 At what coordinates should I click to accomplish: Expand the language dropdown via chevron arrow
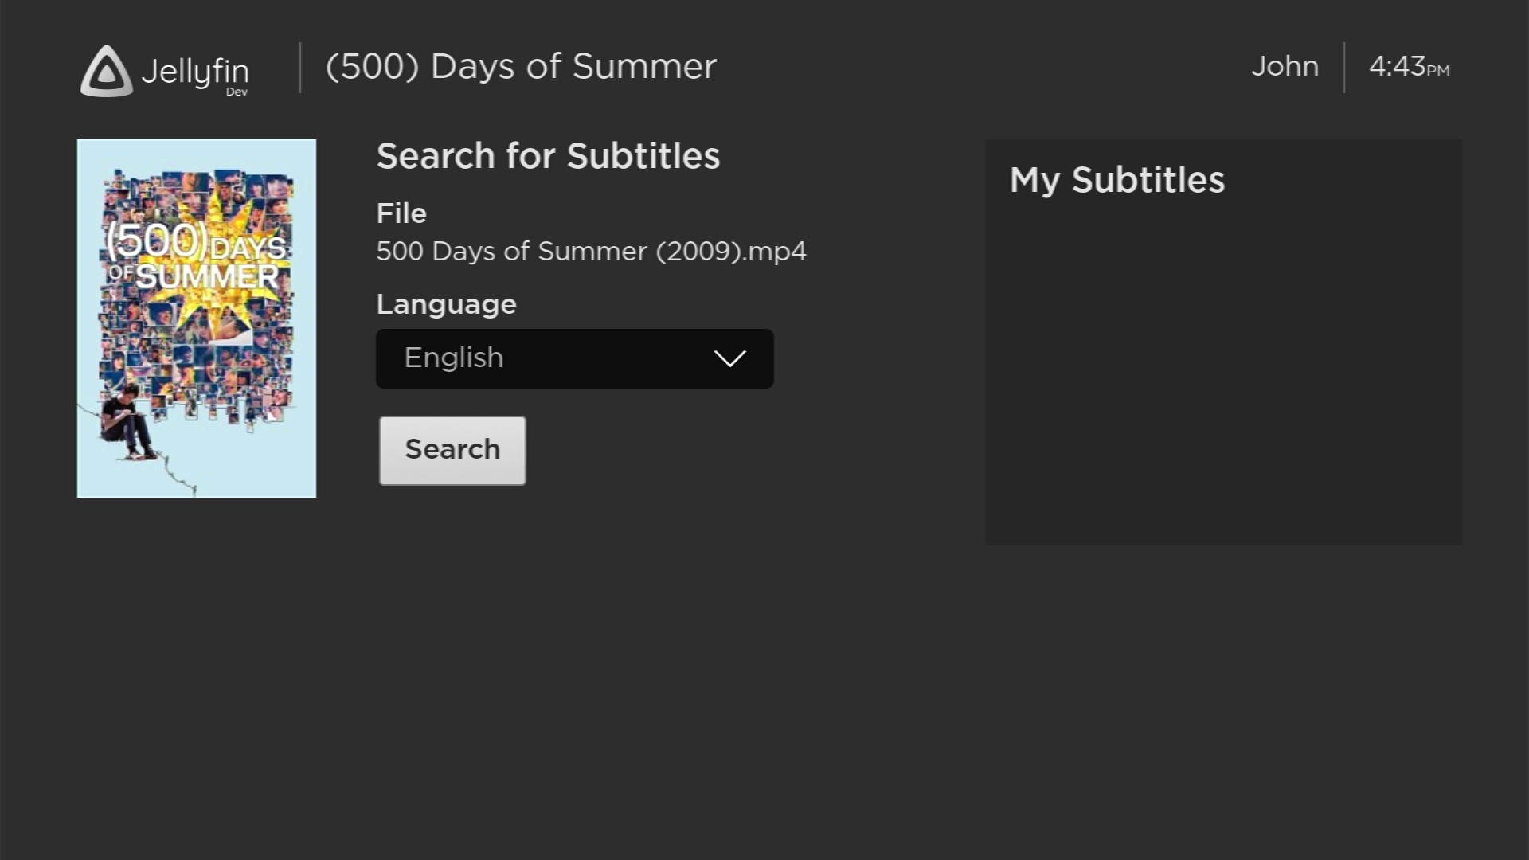coord(729,358)
